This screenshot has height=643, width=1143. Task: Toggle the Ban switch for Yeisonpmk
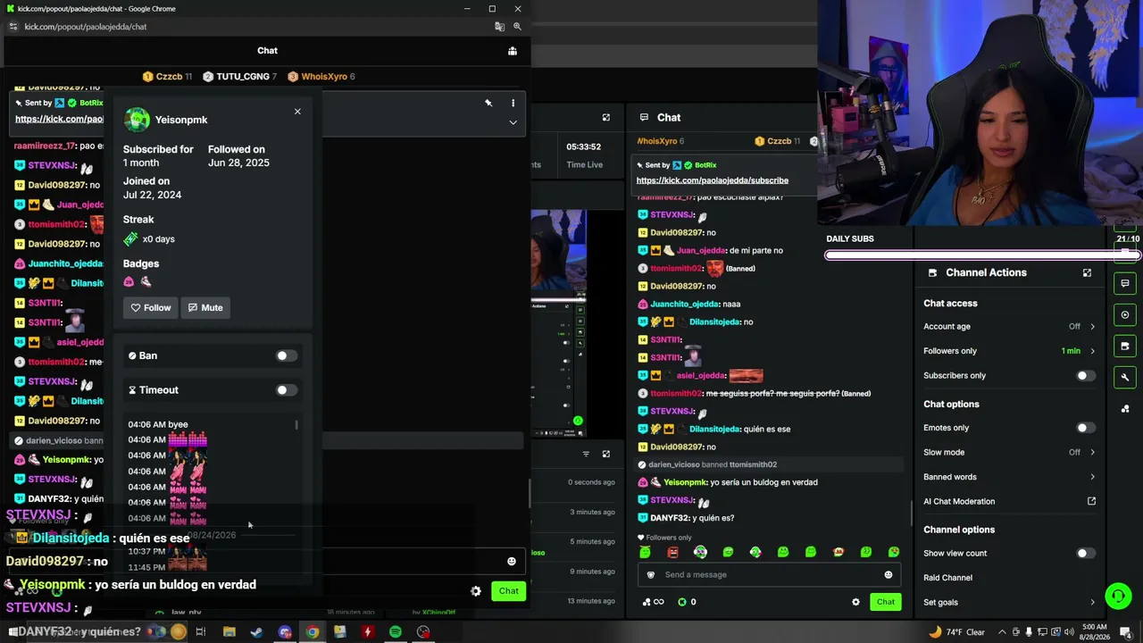[285, 355]
